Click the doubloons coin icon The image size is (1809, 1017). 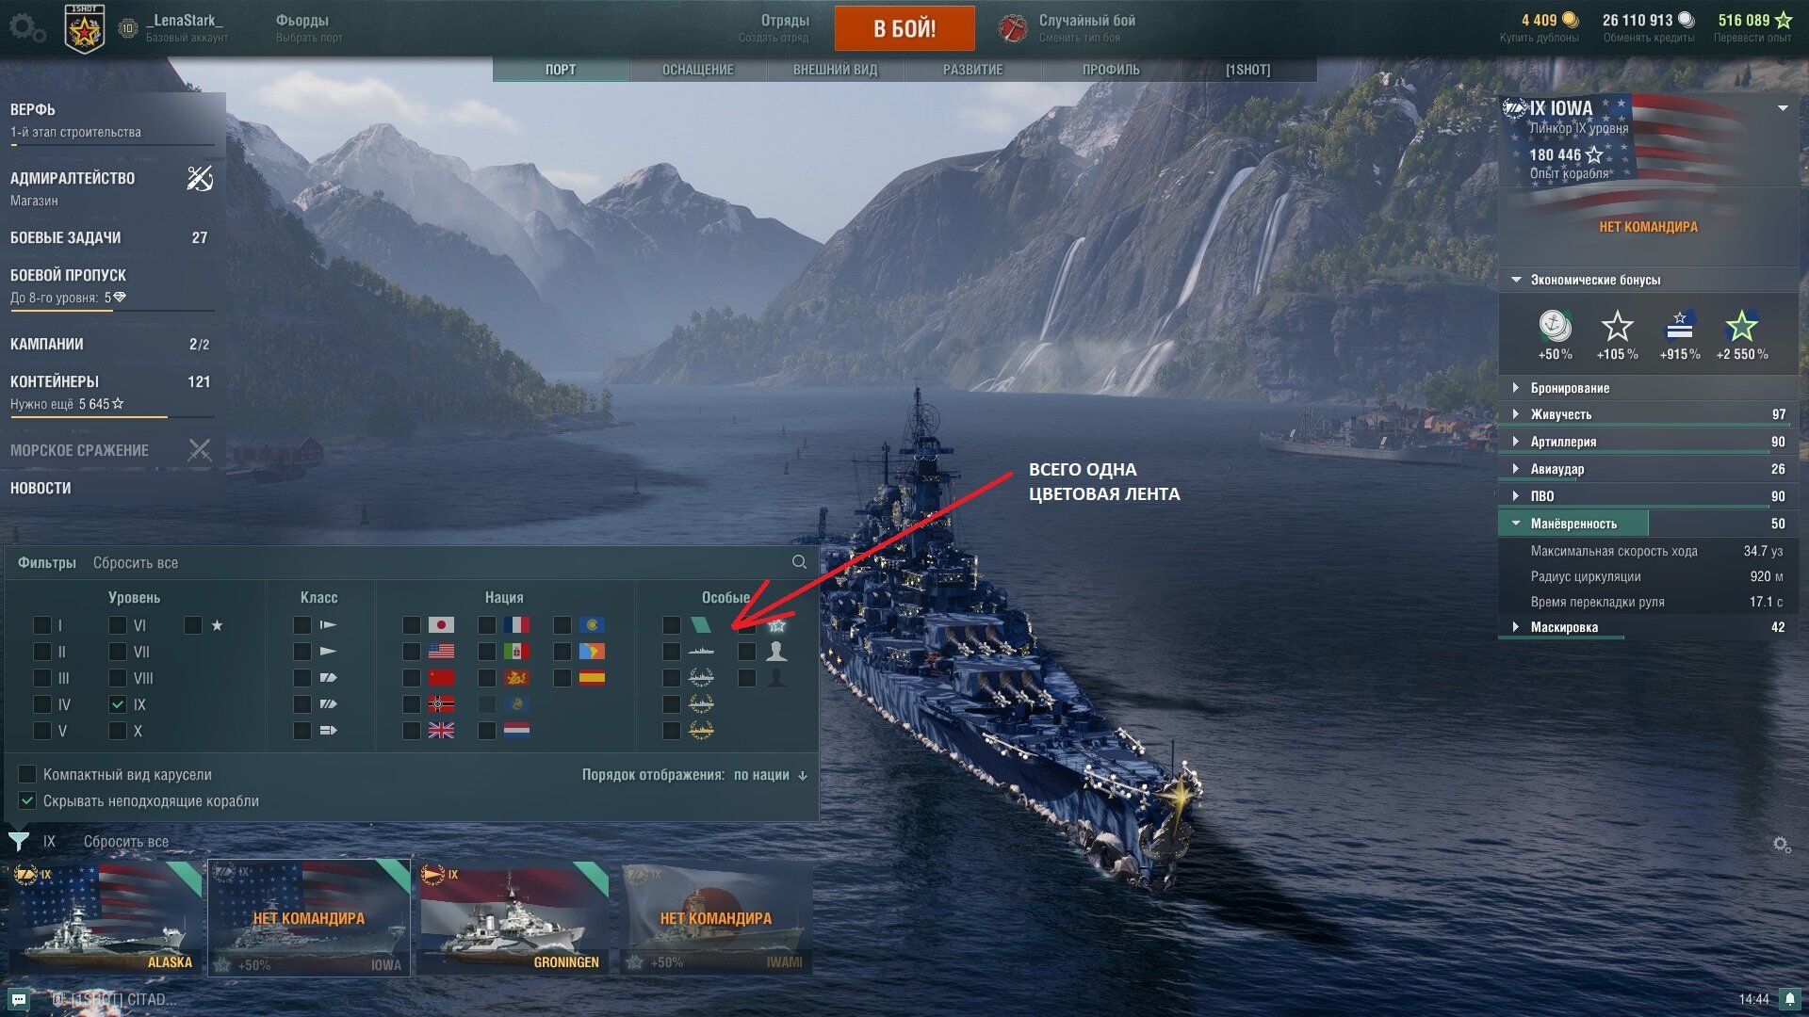(x=1571, y=20)
